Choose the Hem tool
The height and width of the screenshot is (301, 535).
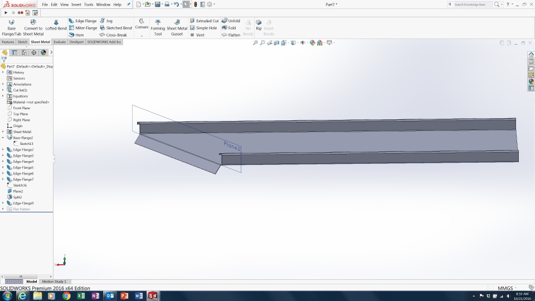click(x=76, y=35)
